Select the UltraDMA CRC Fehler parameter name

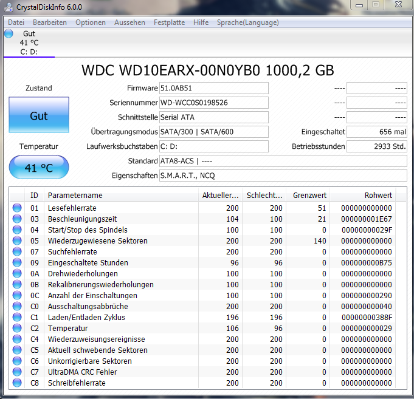[83, 372]
